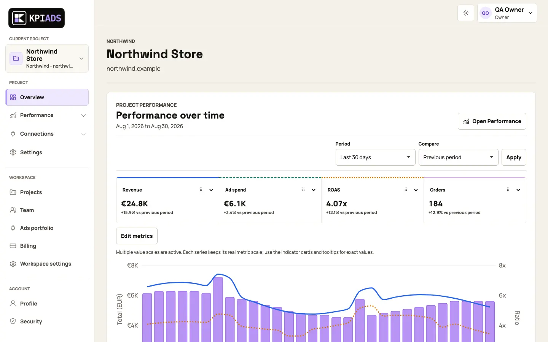Open the Compare dropdown Previous period
548x342 pixels.
(x=458, y=157)
